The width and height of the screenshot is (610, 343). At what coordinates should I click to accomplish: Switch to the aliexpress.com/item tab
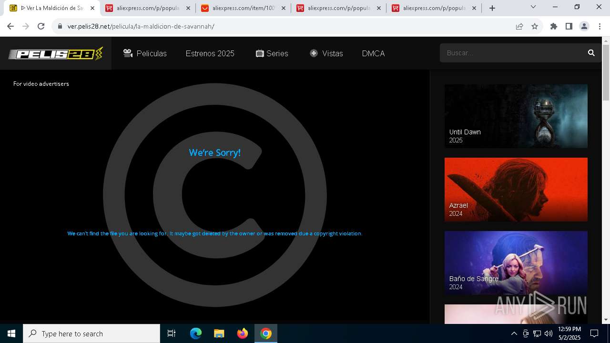[243, 8]
